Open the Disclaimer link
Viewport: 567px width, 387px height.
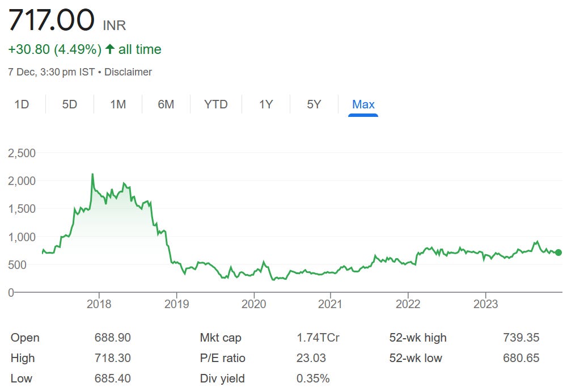(128, 72)
